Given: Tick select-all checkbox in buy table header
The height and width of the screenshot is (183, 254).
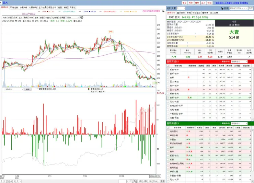Looking at the screenshot, I should pos(168,66).
